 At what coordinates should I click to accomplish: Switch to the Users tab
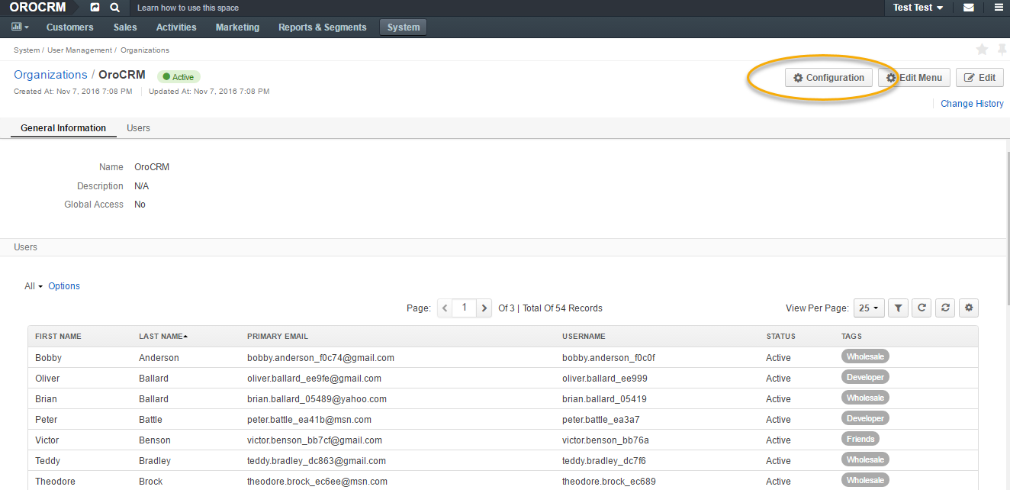coord(138,128)
